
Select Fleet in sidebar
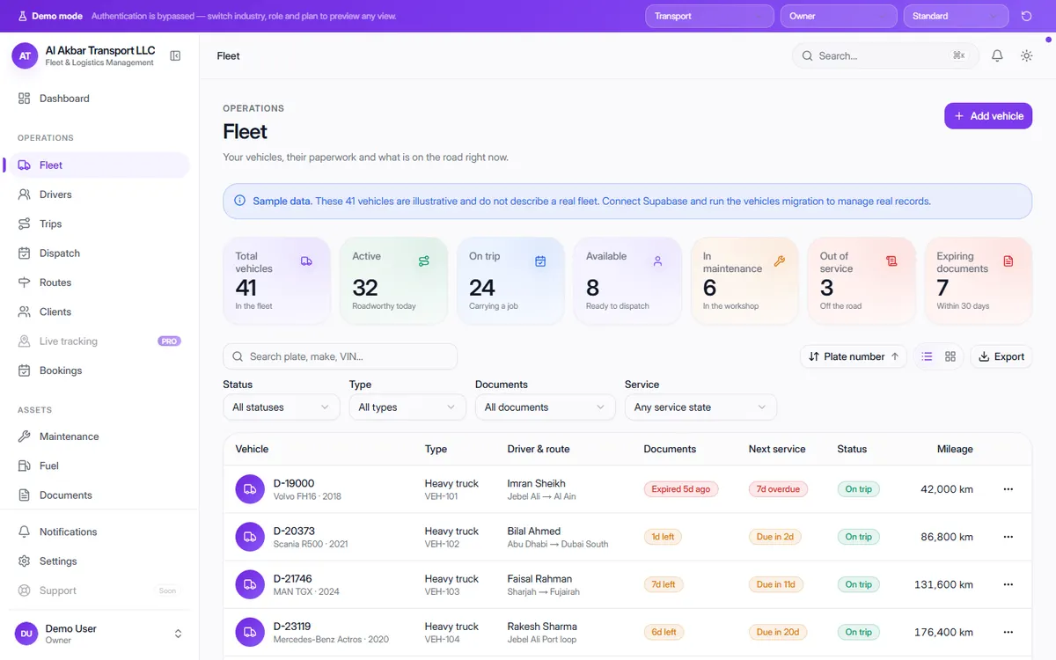(x=99, y=165)
